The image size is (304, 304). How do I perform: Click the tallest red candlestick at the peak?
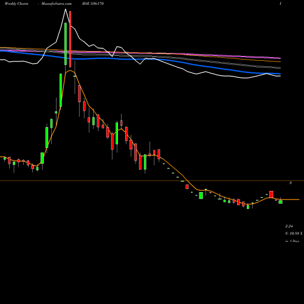71,39
